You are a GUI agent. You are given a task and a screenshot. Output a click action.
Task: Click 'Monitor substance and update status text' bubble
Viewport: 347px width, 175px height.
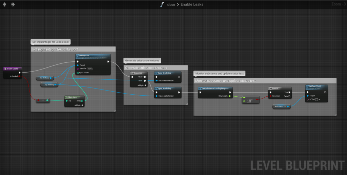(x=220, y=74)
